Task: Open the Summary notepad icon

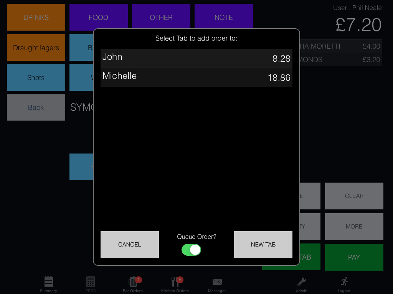Action: click(x=48, y=283)
